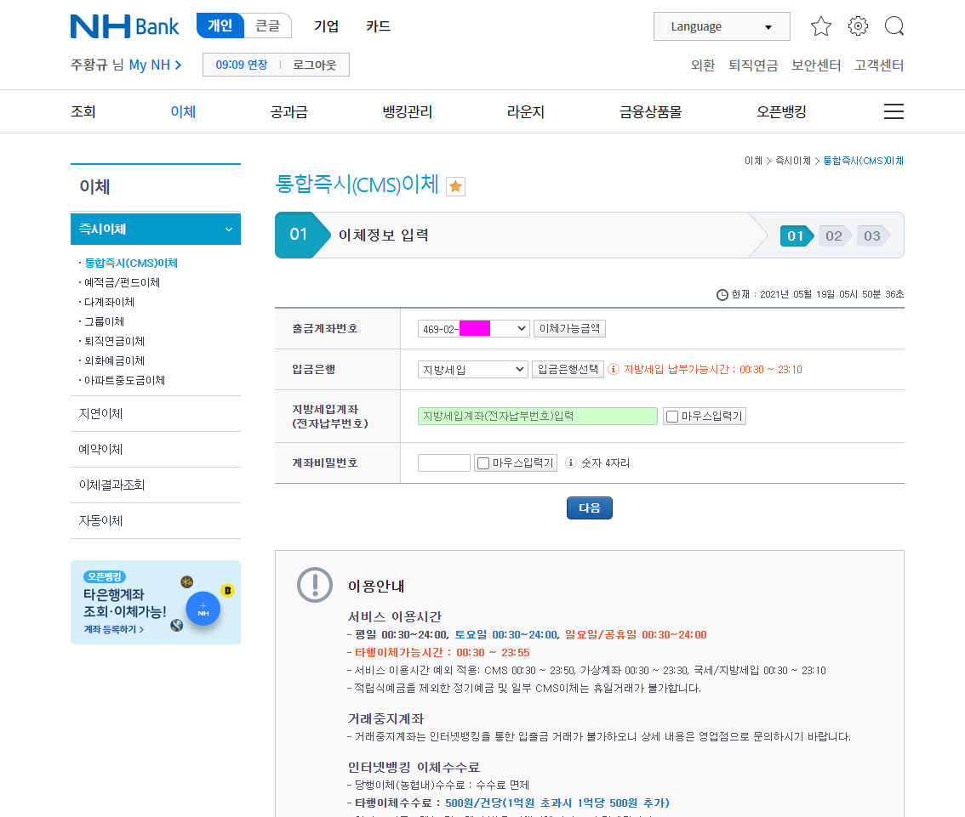The height and width of the screenshot is (817, 965).
Task: Click the info icon next to 숫자 4자리
Action: click(x=571, y=463)
